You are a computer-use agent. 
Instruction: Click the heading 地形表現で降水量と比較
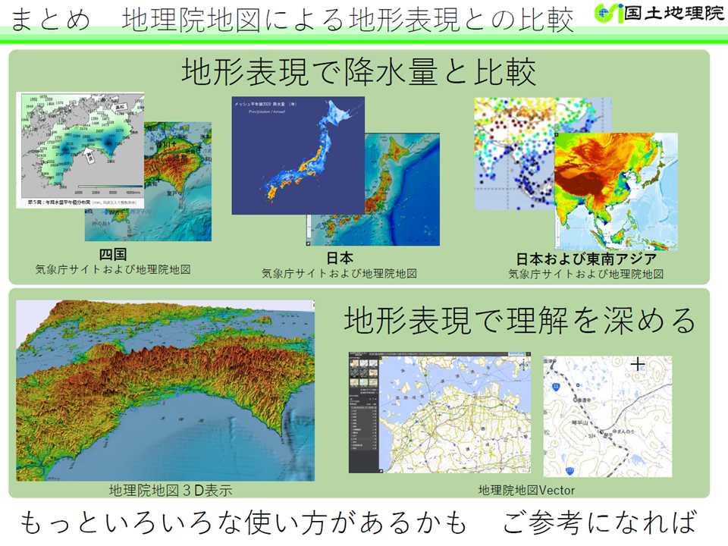point(359,72)
